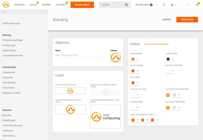Open Navigation Farbe dropdown arrow

click(138, 95)
